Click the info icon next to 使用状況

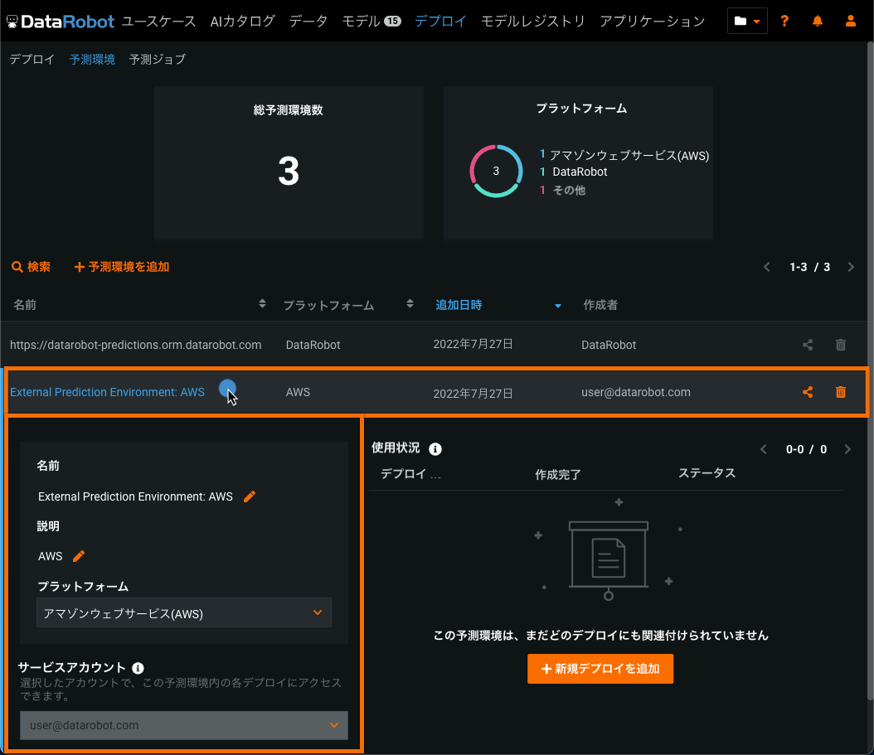[435, 449]
